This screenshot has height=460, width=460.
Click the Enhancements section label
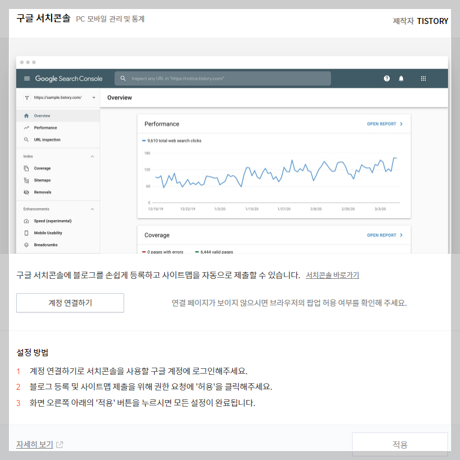pyautogui.click(x=37, y=209)
